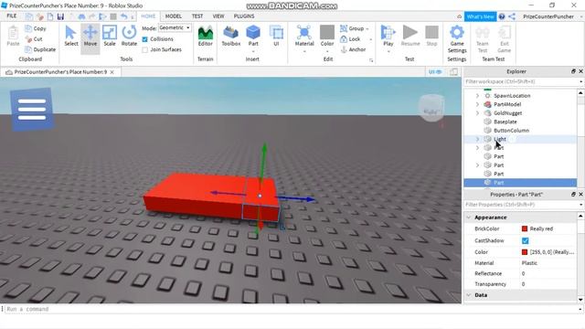Click the What's New button
This screenshot has height=329, width=585.
coord(480,16)
